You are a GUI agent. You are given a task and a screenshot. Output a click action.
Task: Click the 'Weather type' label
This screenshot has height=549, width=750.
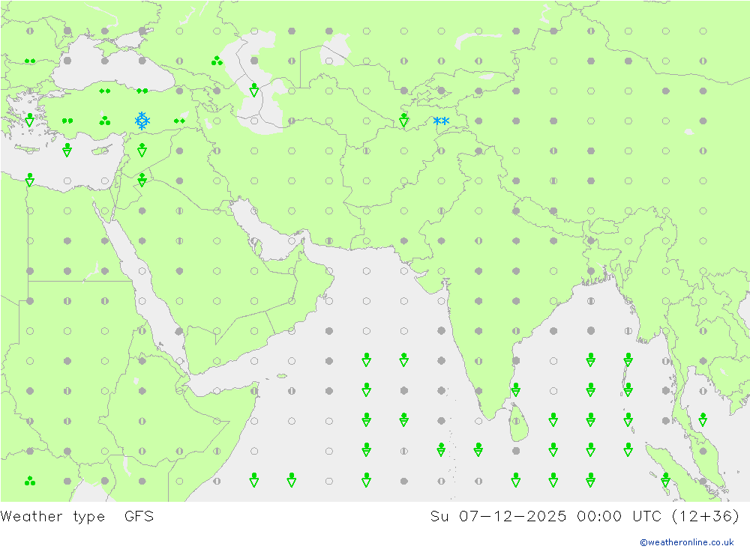[x=52, y=517]
